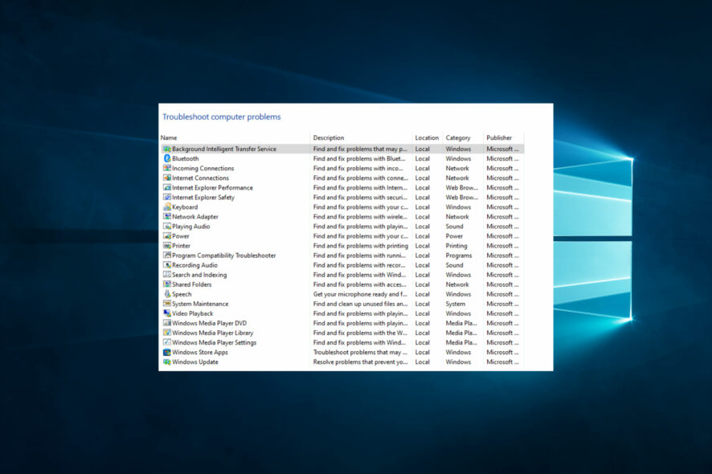Select Windows Media Player Library name

click(x=212, y=333)
